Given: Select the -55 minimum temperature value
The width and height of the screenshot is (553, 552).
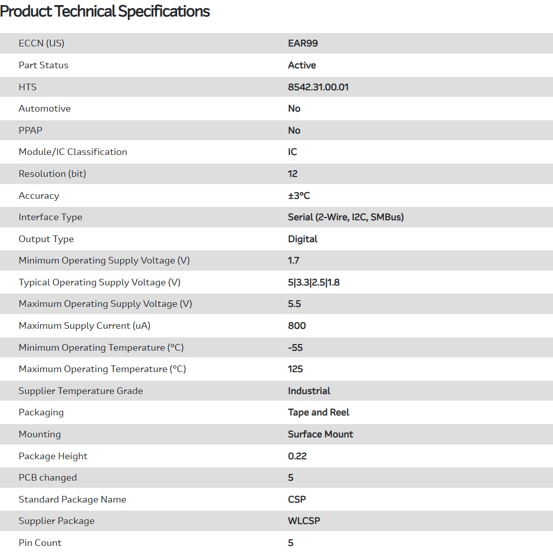Looking at the screenshot, I should point(295,348).
